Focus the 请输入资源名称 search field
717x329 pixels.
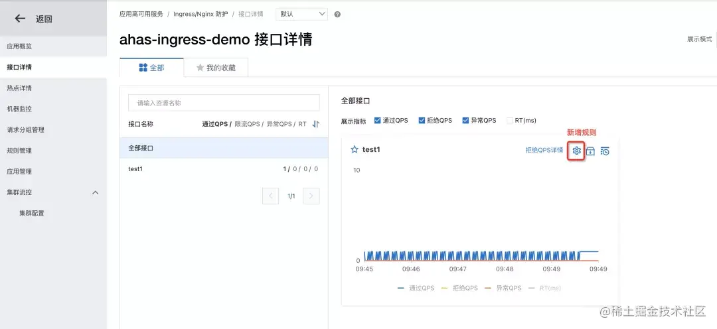coord(224,103)
